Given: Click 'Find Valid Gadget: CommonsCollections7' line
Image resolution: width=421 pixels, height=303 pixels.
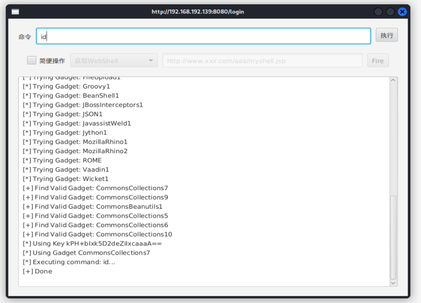Looking at the screenshot, I should point(95,188).
